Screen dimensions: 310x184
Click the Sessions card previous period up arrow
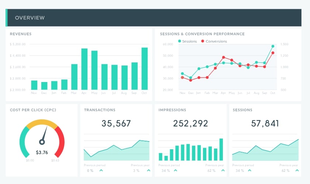coord(249,170)
